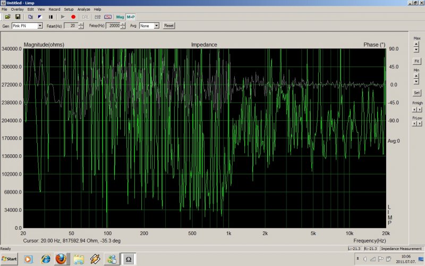Click the Copy toolbar icon
The image size is (425, 266).
click(x=30, y=17)
